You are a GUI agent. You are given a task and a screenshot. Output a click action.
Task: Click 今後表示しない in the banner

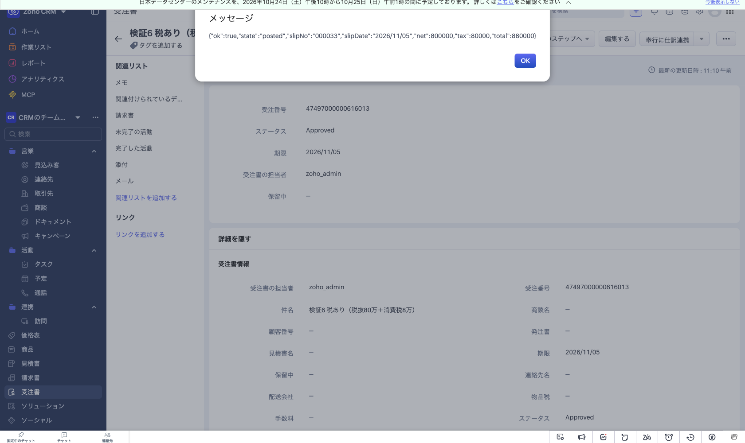pyautogui.click(x=722, y=2)
